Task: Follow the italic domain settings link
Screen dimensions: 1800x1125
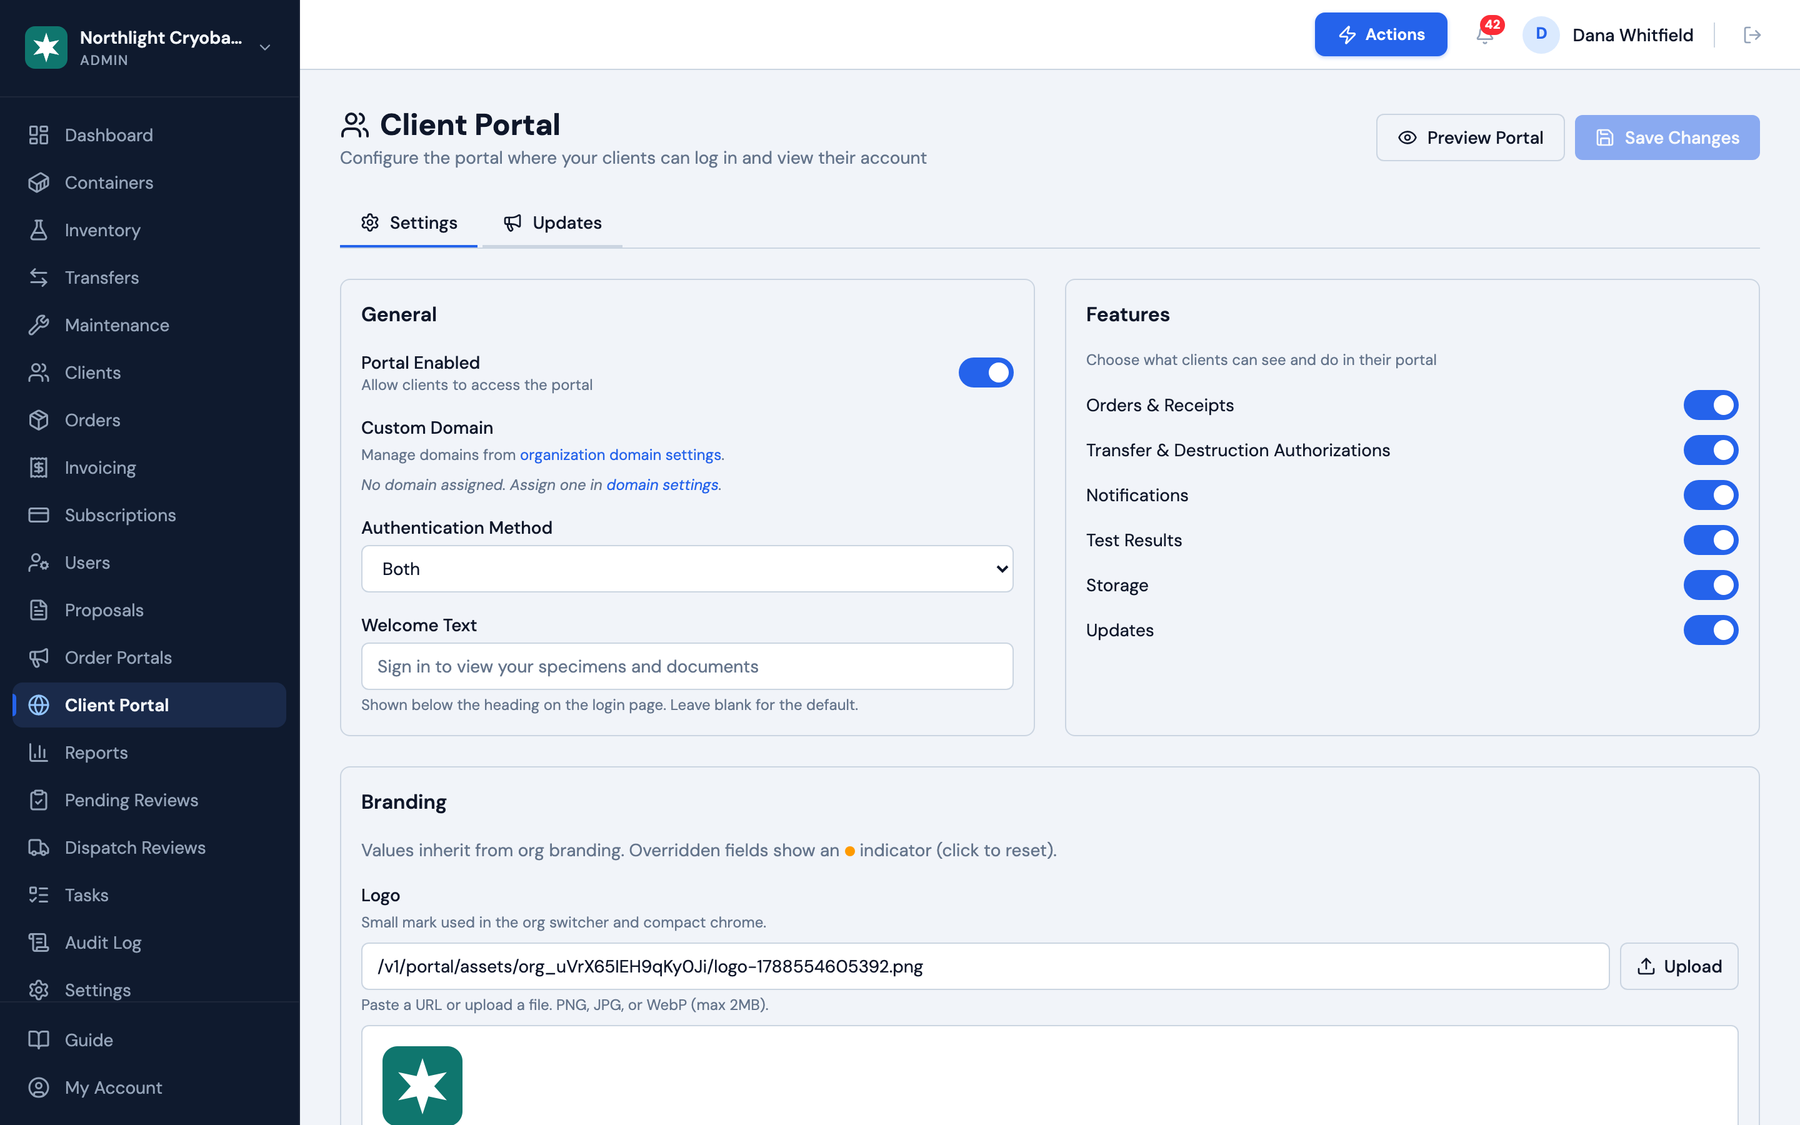Action: pyautogui.click(x=662, y=484)
